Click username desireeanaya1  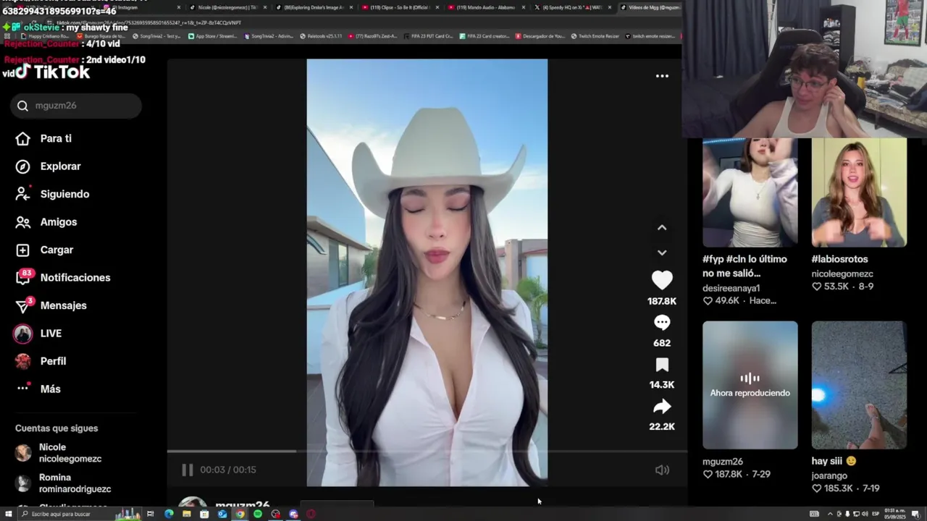coord(731,288)
